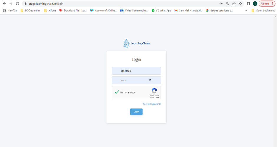Focus the username field containing sankar12
The height and width of the screenshot is (147, 277).
(136, 71)
